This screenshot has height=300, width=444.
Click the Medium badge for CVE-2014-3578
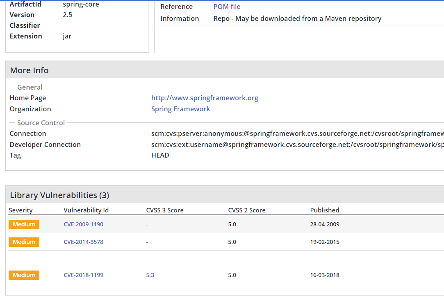[x=24, y=242]
